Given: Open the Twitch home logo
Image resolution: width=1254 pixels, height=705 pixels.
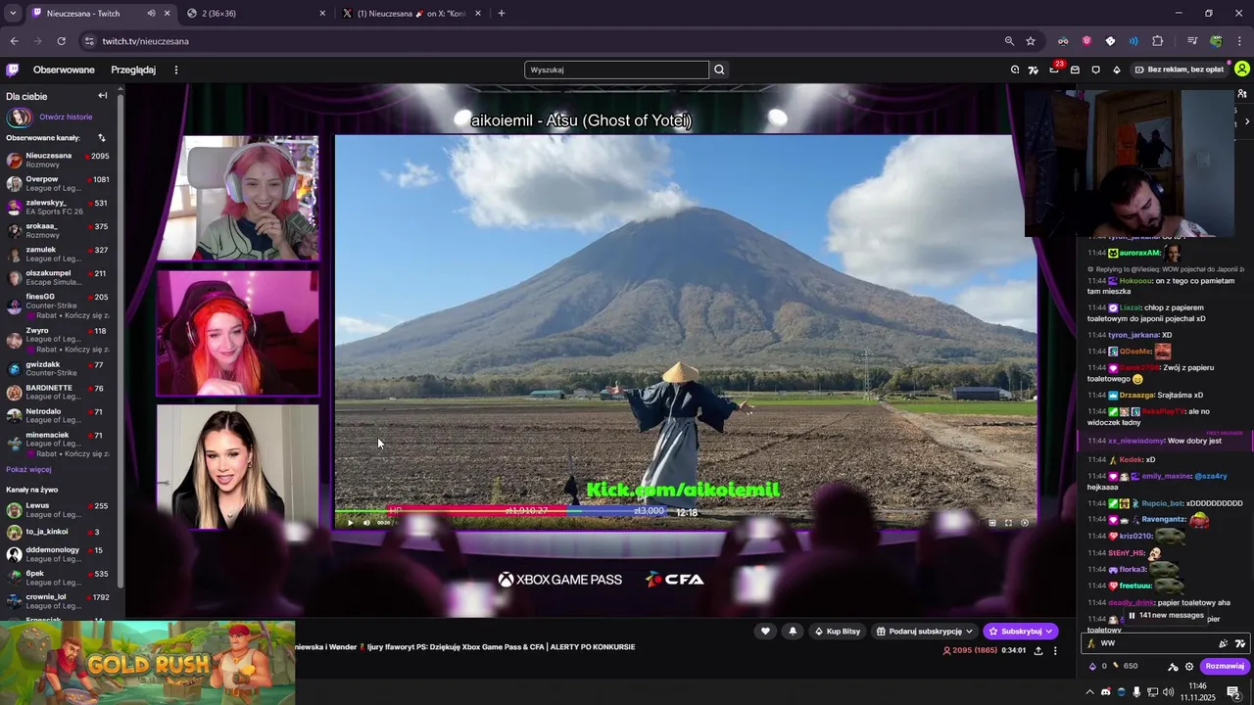Looking at the screenshot, I should pos(12,70).
